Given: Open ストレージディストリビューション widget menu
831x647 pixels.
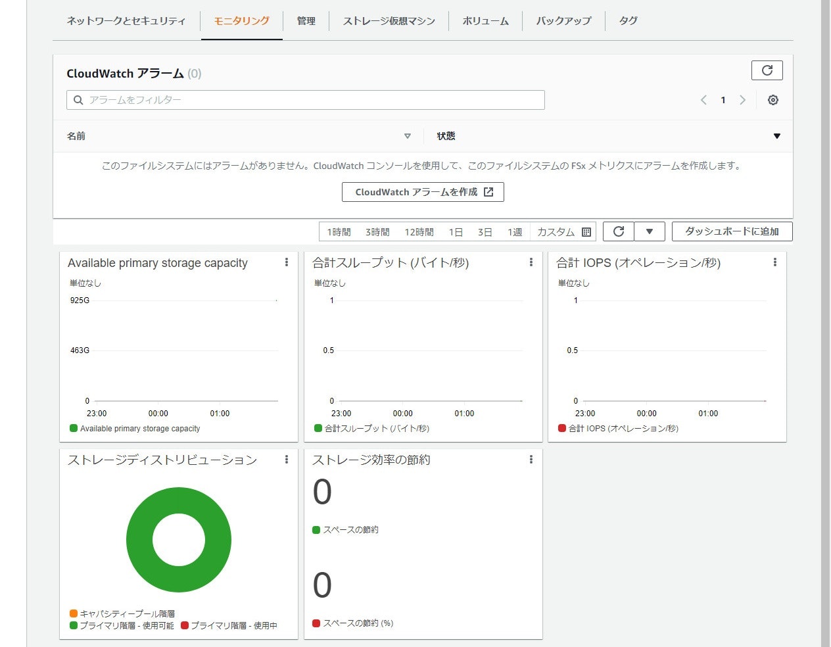Looking at the screenshot, I should pos(287,460).
